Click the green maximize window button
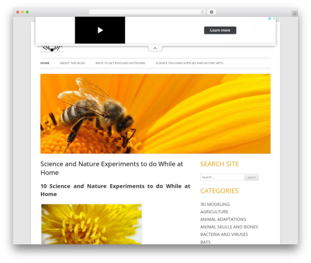Viewport: 311px width, 263px height. (27, 12)
